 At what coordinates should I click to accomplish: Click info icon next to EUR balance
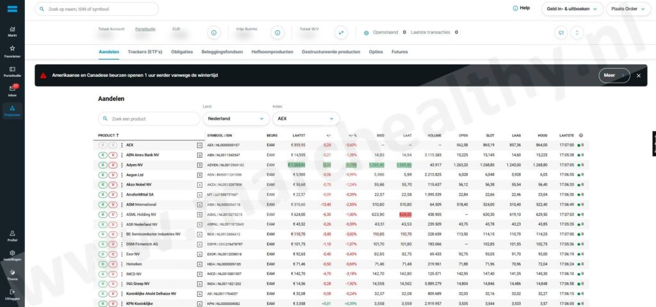coord(213,32)
